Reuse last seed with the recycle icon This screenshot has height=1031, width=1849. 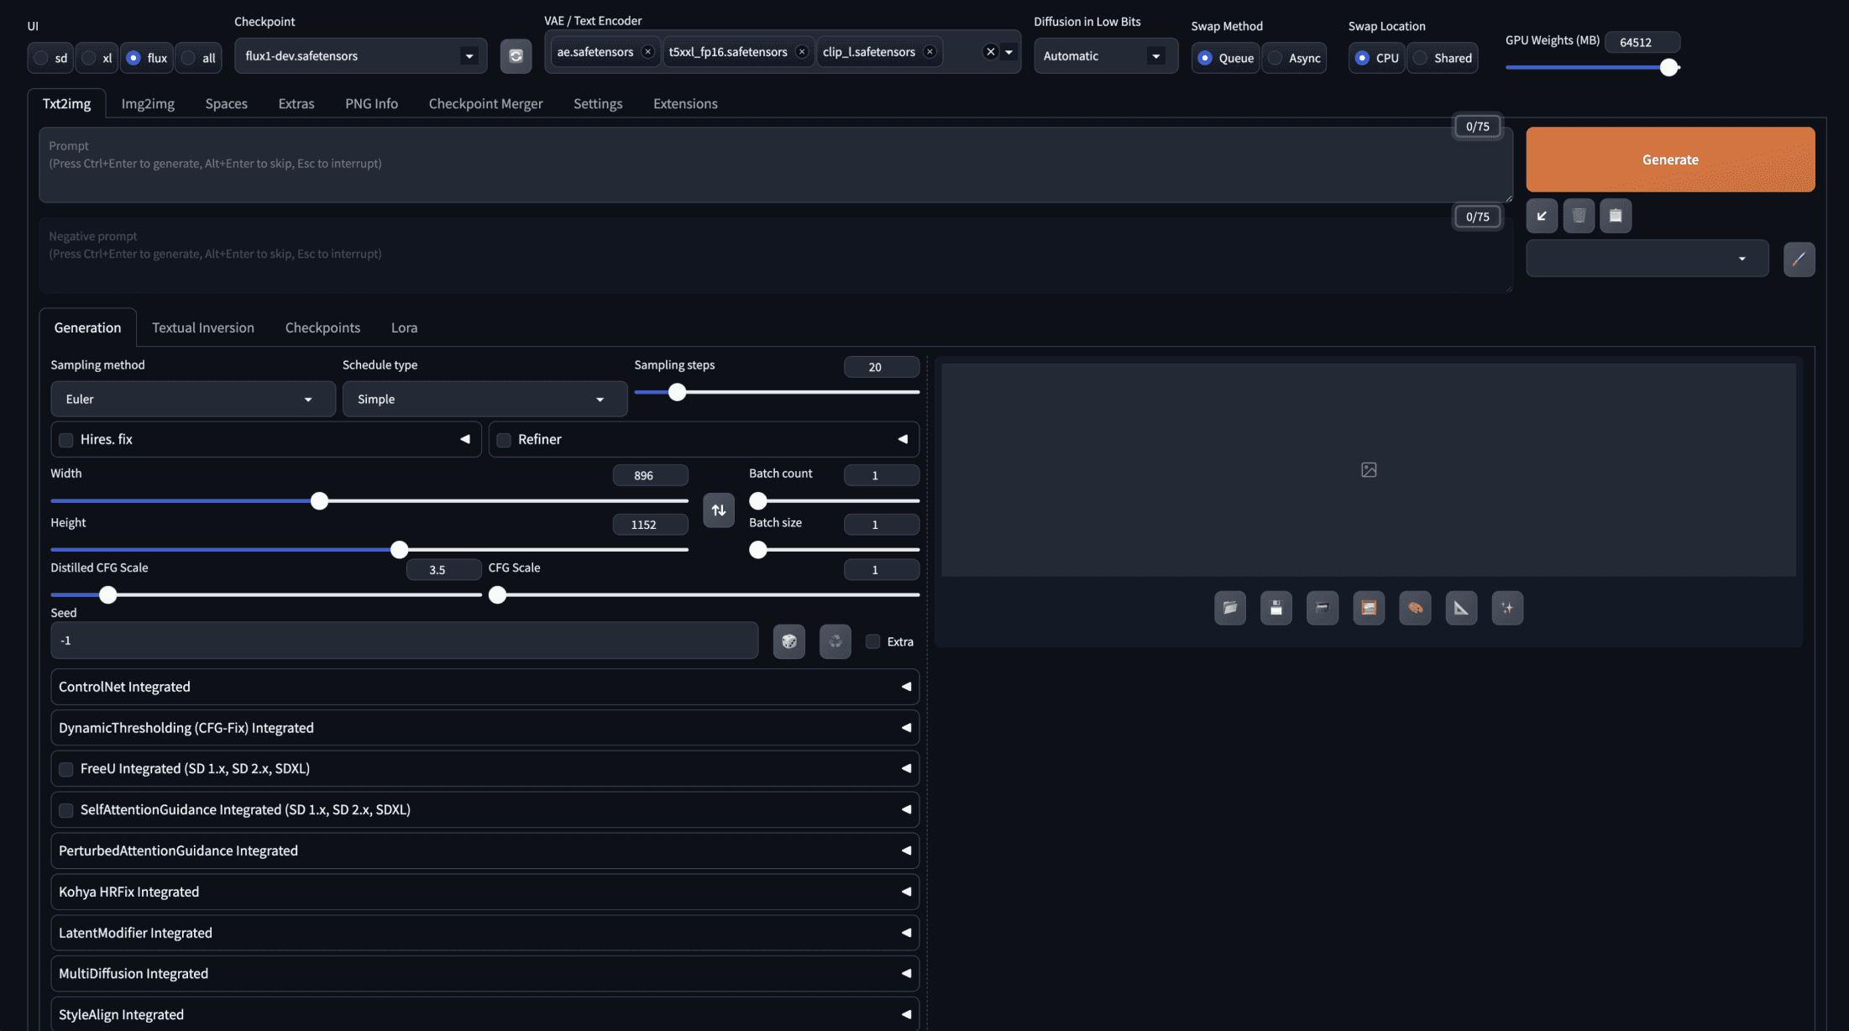point(835,641)
